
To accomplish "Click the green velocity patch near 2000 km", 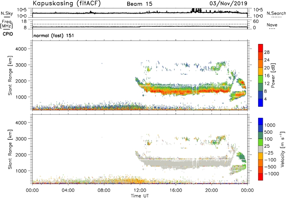I will click(x=241, y=157).
